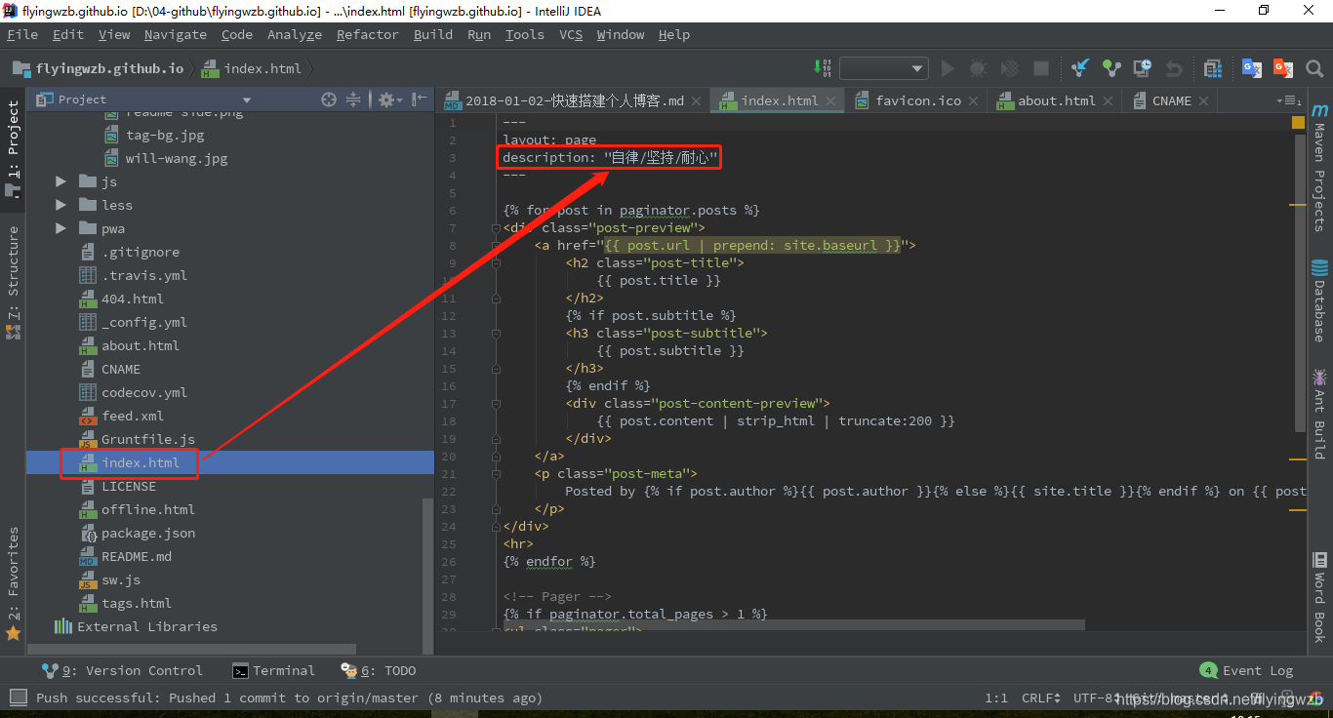
Task: Open the Project Structure icon
Action: tap(1213, 68)
